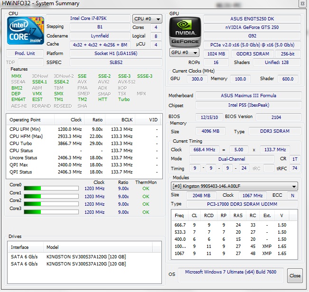
Task: Click the Unified: 128 shaders field
Action: pos(277,63)
